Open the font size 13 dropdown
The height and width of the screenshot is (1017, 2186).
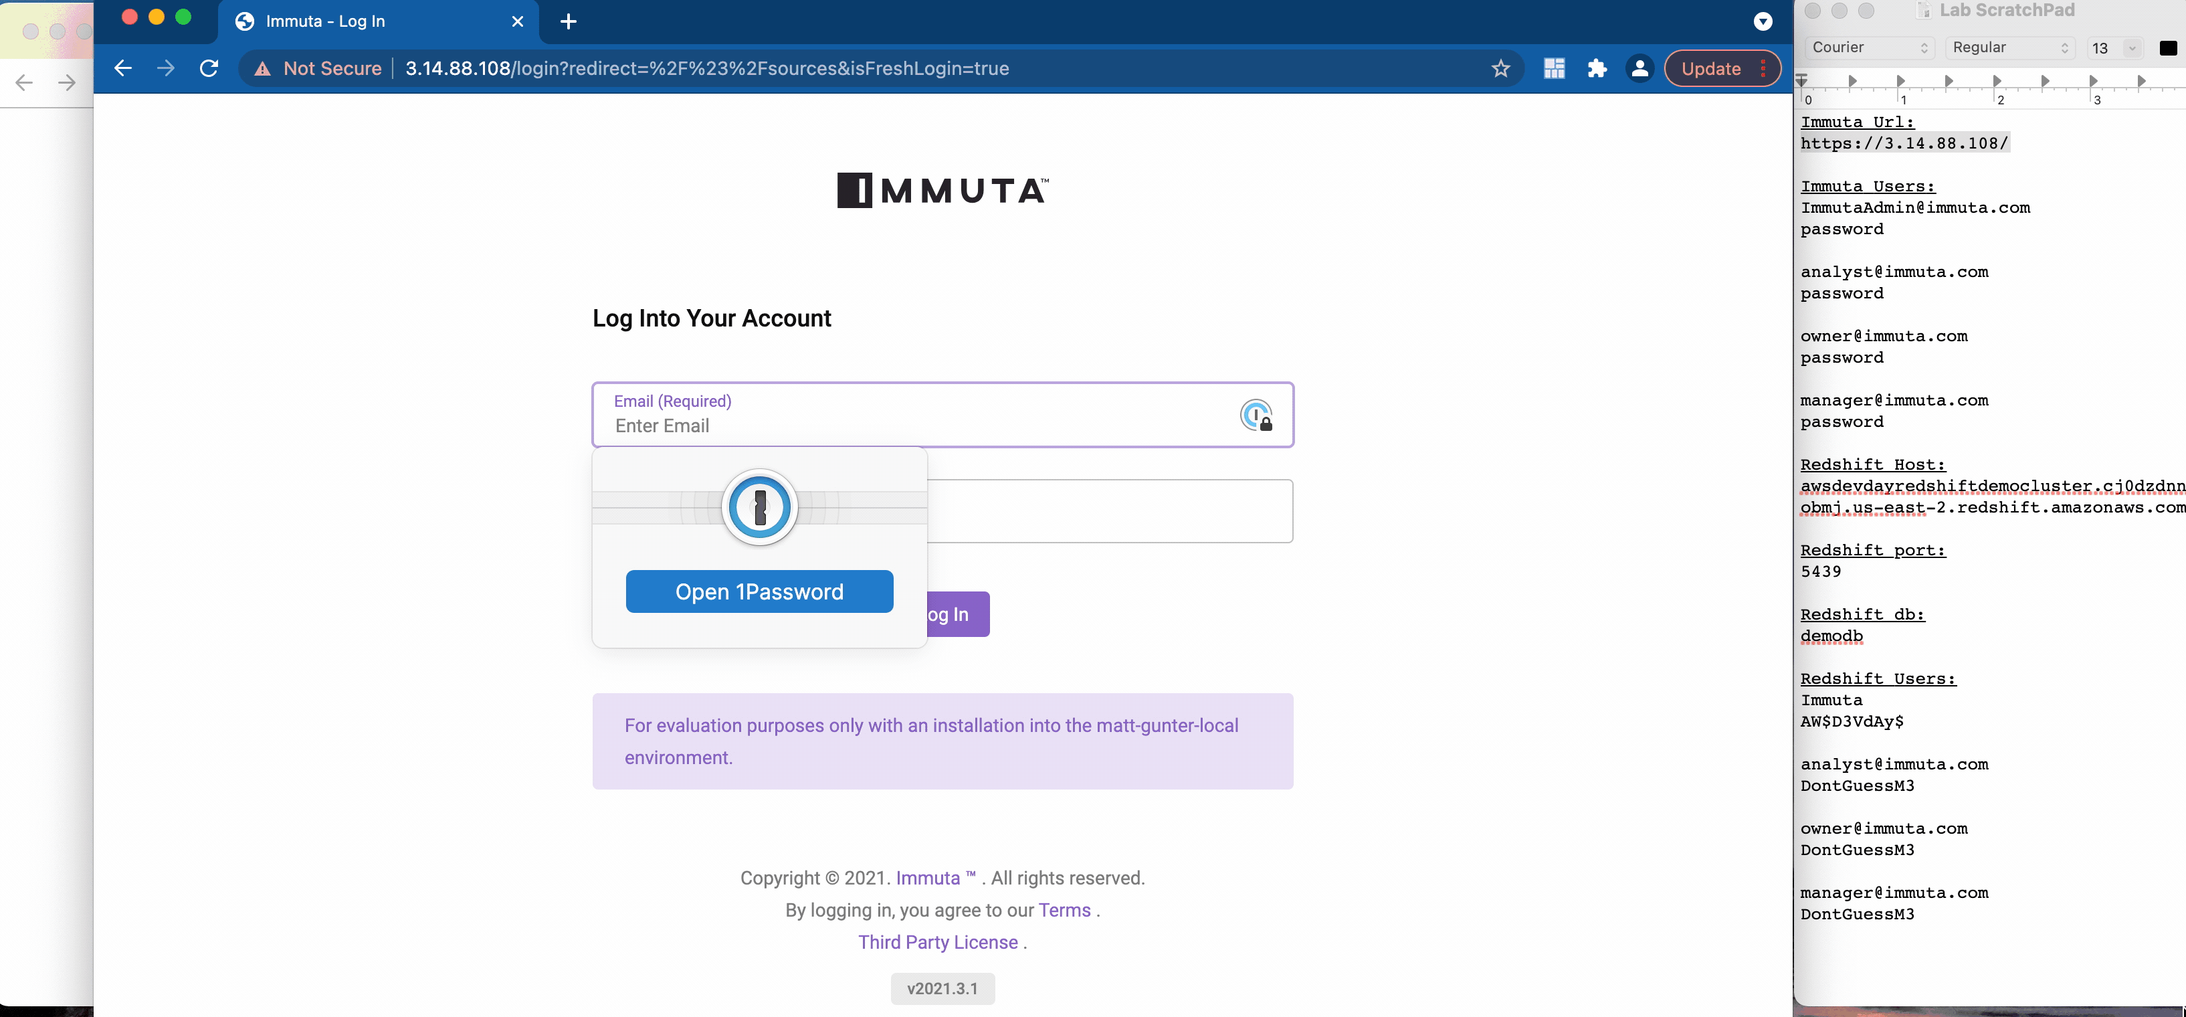click(x=2132, y=48)
